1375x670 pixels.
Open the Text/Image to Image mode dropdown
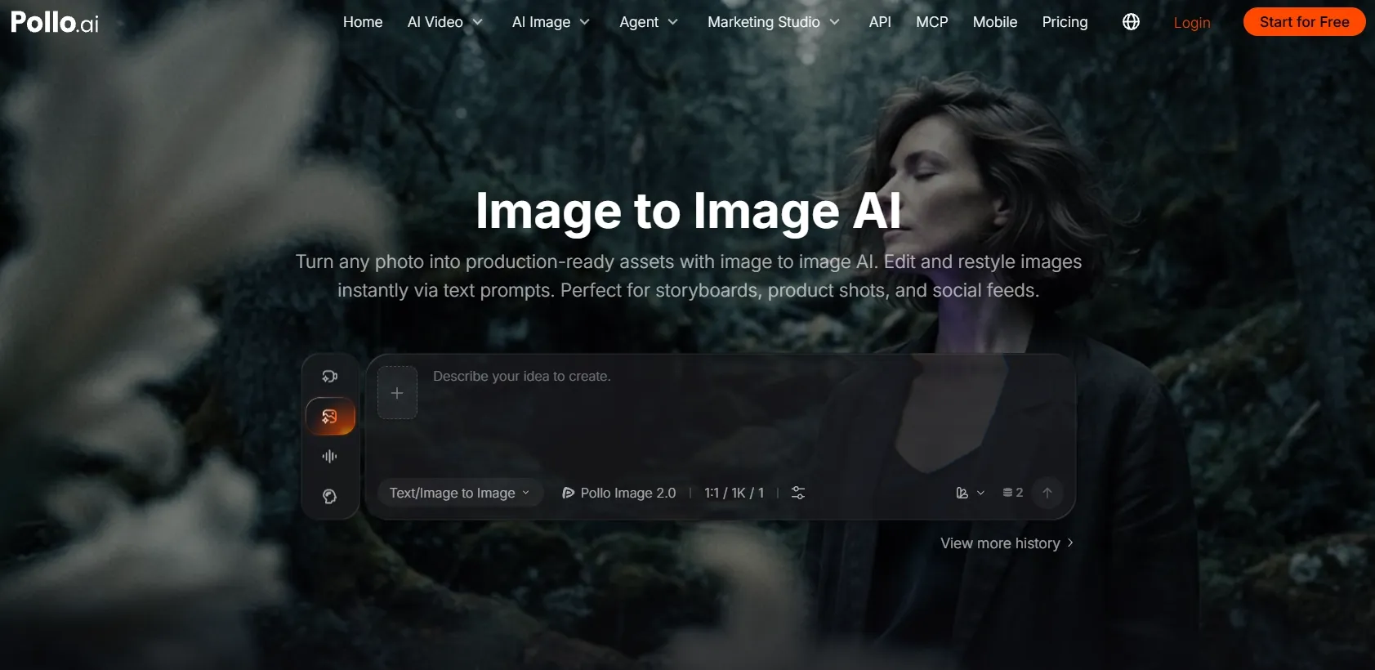[460, 493]
